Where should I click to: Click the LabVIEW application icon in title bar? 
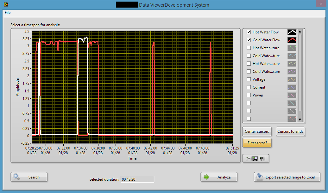(6, 4)
